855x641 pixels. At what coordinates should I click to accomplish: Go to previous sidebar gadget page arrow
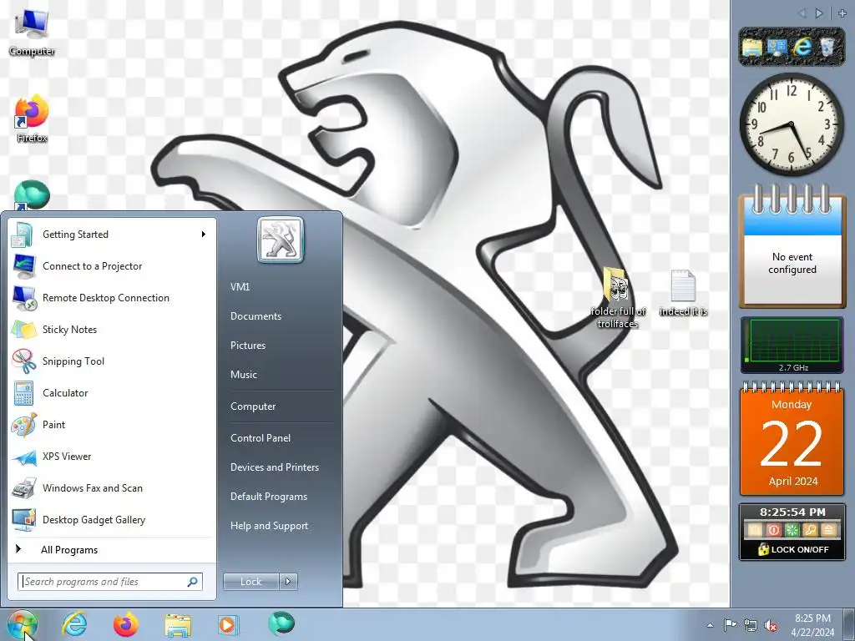tap(802, 13)
